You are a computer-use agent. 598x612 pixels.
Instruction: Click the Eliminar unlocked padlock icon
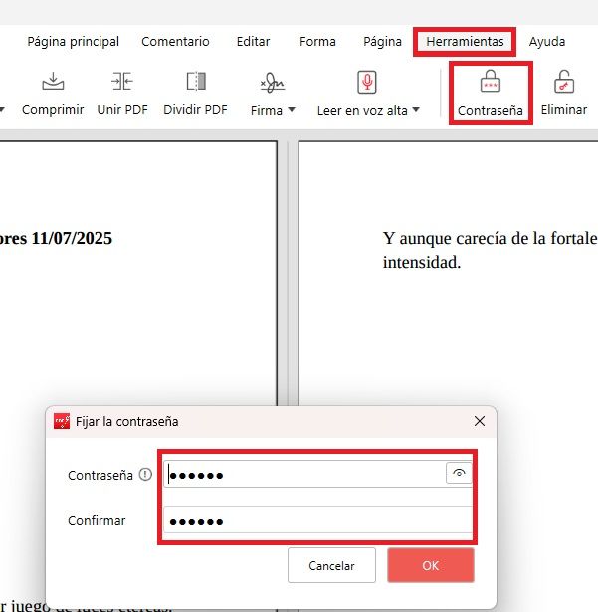coord(564,82)
